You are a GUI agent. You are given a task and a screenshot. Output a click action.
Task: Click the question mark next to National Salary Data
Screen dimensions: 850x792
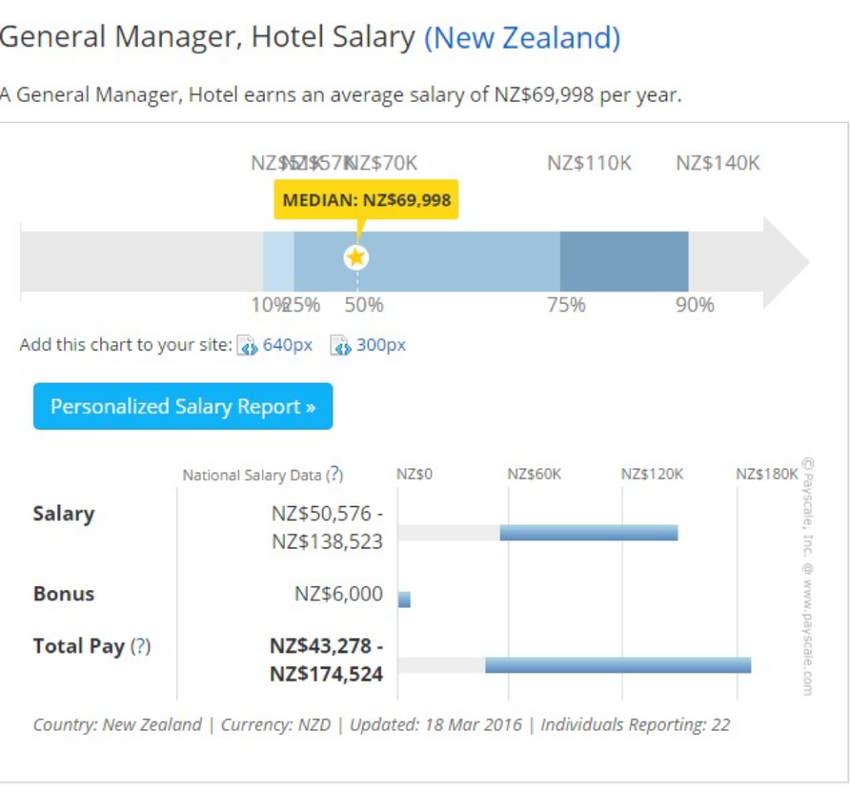coord(334,475)
